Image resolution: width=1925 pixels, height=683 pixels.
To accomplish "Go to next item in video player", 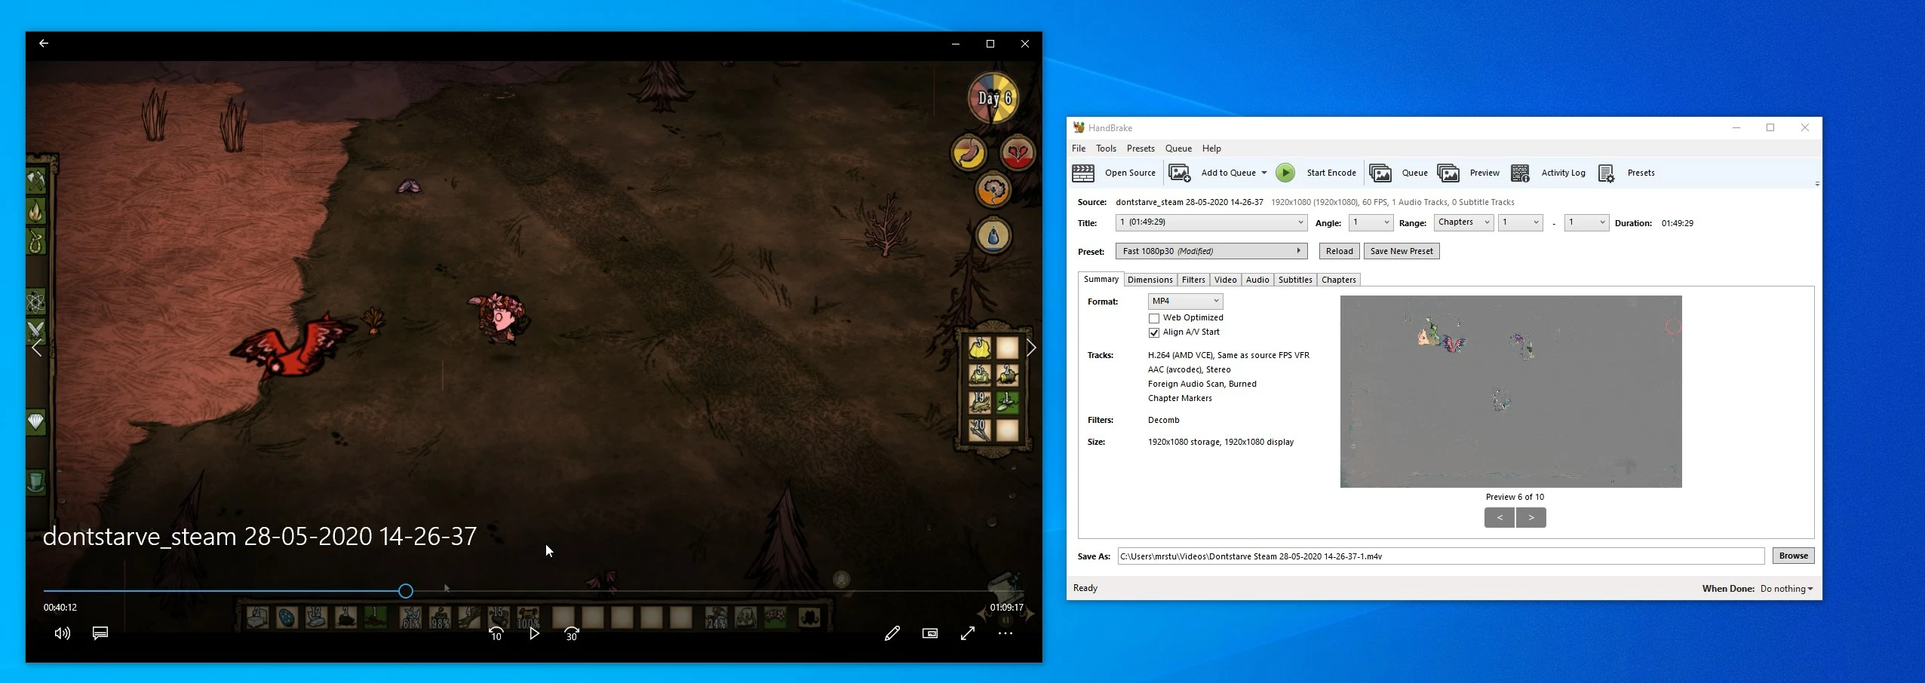I will [1031, 348].
